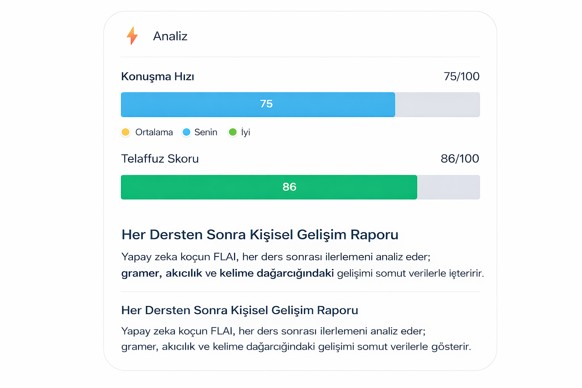The width and height of the screenshot is (582, 388).
Task: Click the blue Konuşma Hızı score bar
Action: (x=258, y=104)
